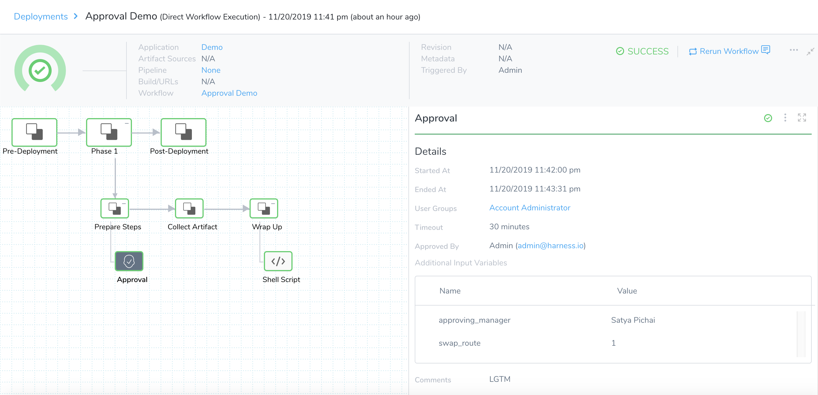Click the Collect Artifact node
The height and width of the screenshot is (395, 818).
[x=189, y=208]
